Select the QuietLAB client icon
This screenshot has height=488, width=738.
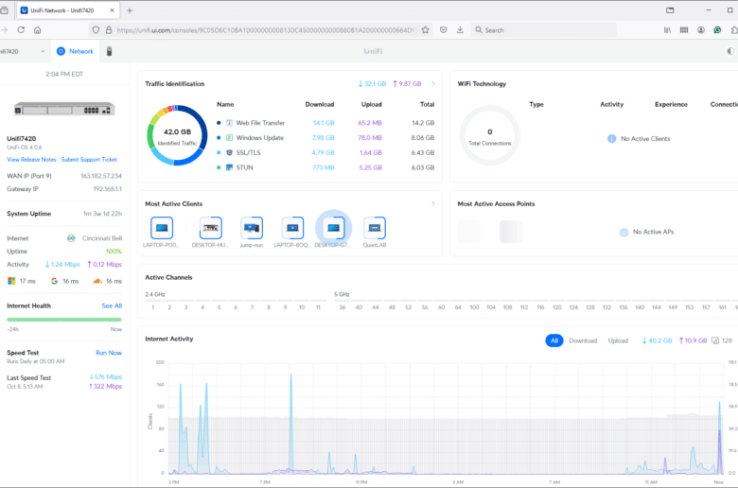[x=374, y=228]
